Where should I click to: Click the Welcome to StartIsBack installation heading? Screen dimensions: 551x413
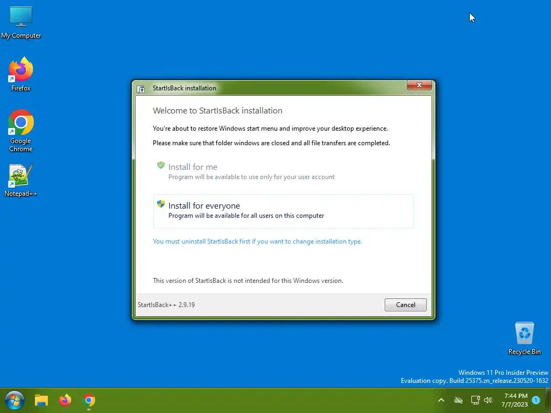217,111
